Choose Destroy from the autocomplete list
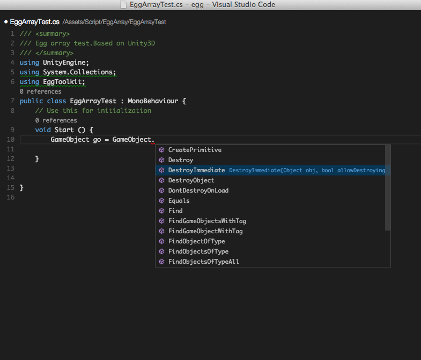This screenshot has width=421, height=360. pos(270,160)
